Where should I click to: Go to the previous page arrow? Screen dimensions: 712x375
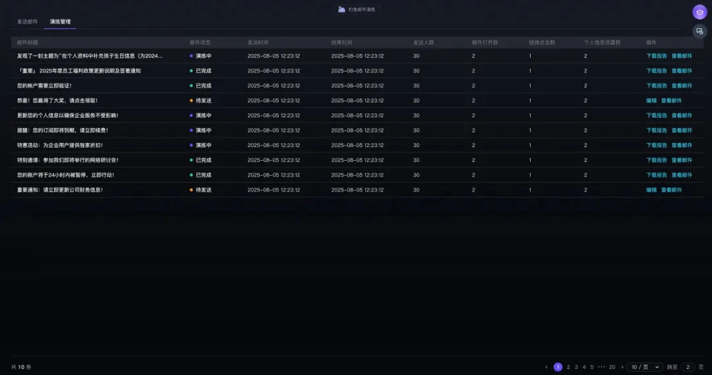point(546,367)
